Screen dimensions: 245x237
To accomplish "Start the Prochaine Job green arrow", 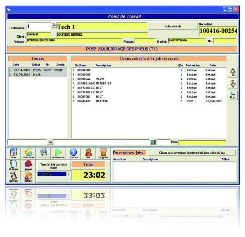I will (x=58, y=153).
